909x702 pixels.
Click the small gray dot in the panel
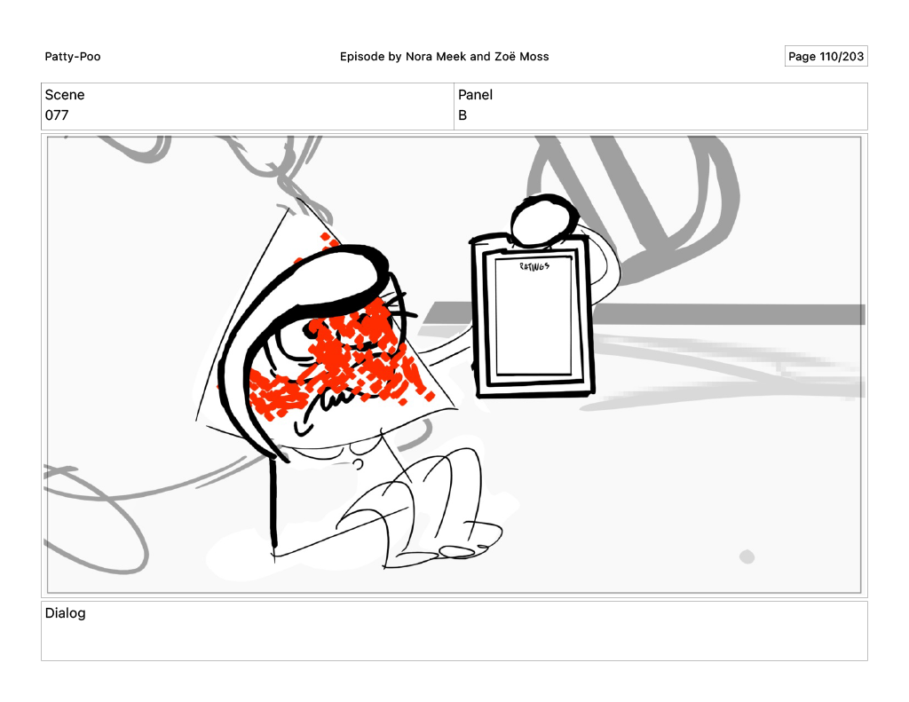pos(747,556)
